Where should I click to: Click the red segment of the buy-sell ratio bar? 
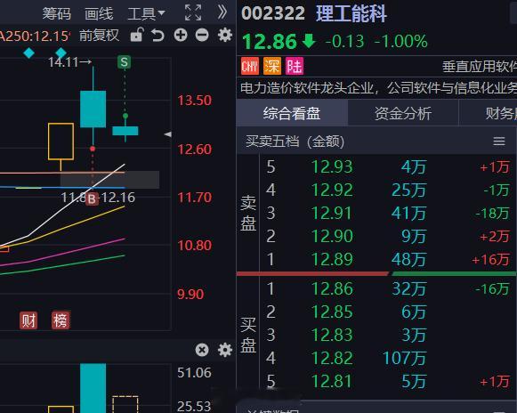tap(312, 274)
